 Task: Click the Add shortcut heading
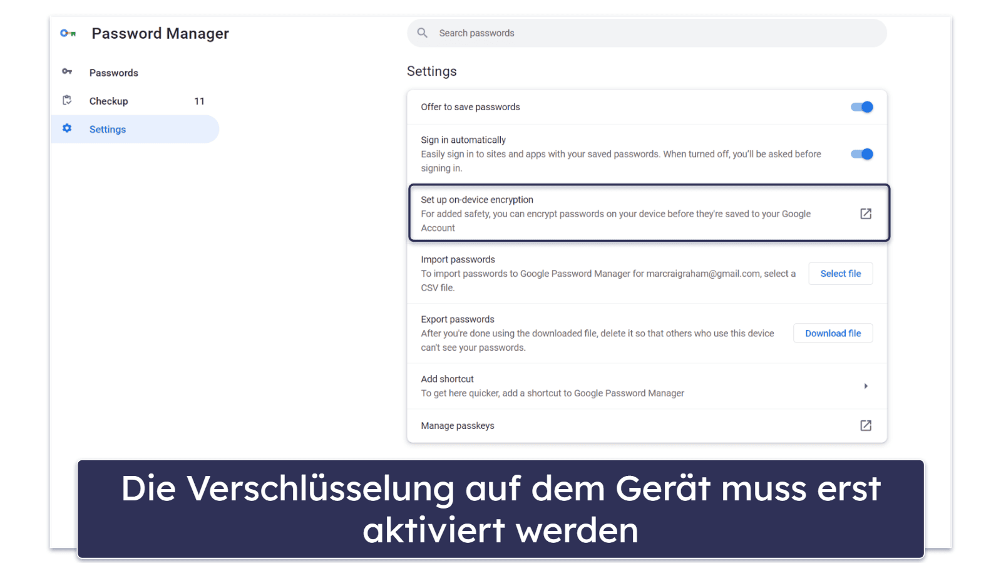447,379
